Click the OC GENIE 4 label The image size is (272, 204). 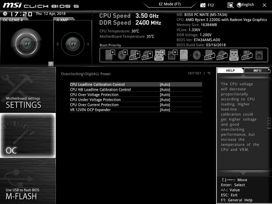tap(13, 20)
